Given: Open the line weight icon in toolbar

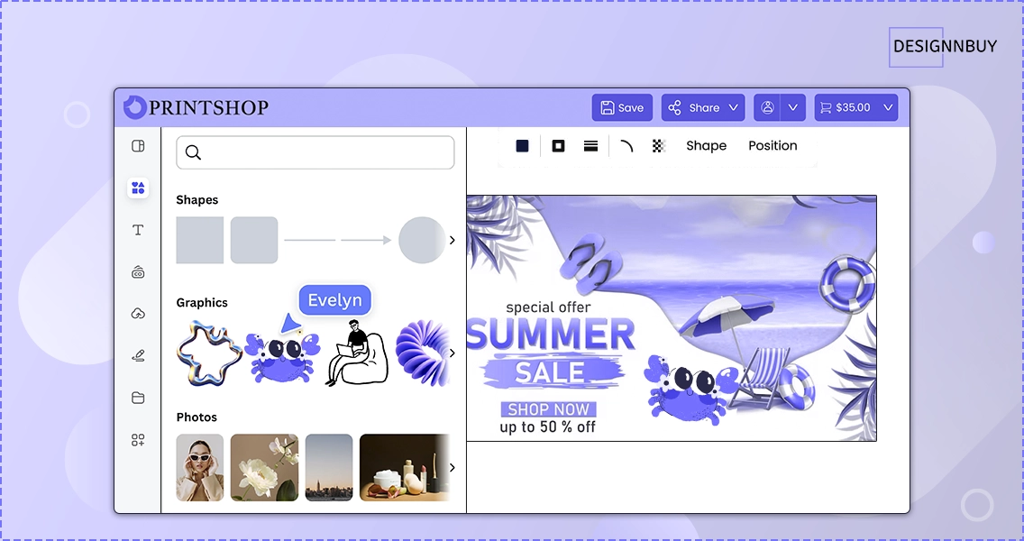Looking at the screenshot, I should (590, 146).
